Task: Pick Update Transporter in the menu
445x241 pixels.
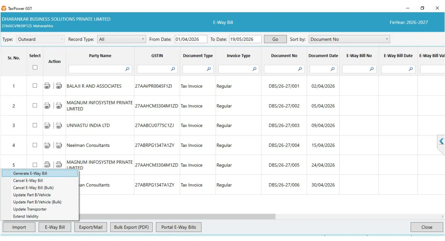Action: click(x=40, y=209)
